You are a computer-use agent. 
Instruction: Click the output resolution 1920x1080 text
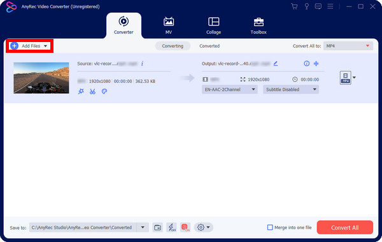pyautogui.click(x=258, y=80)
